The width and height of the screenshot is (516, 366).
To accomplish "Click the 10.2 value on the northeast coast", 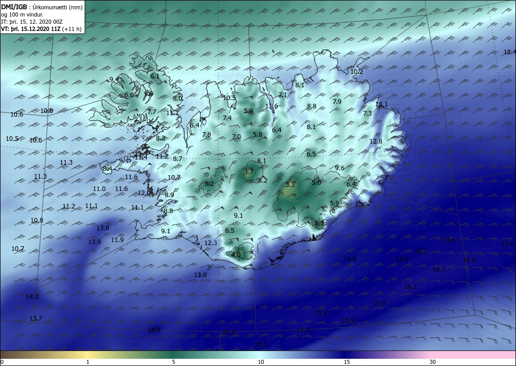I will (357, 71).
